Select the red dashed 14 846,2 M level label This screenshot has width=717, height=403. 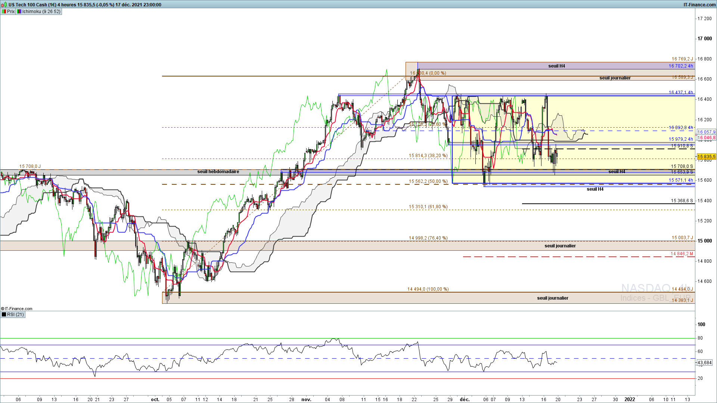click(x=682, y=254)
